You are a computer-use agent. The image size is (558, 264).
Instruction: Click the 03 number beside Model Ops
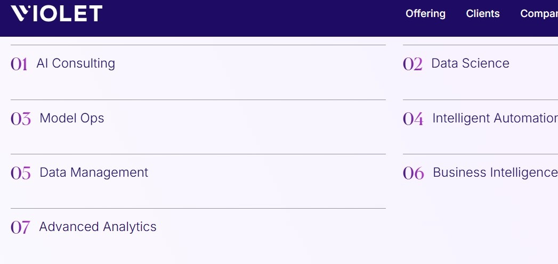[x=21, y=119]
